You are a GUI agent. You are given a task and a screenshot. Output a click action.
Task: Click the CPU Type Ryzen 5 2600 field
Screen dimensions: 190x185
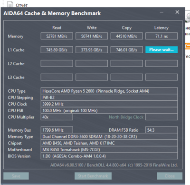(x=109, y=91)
